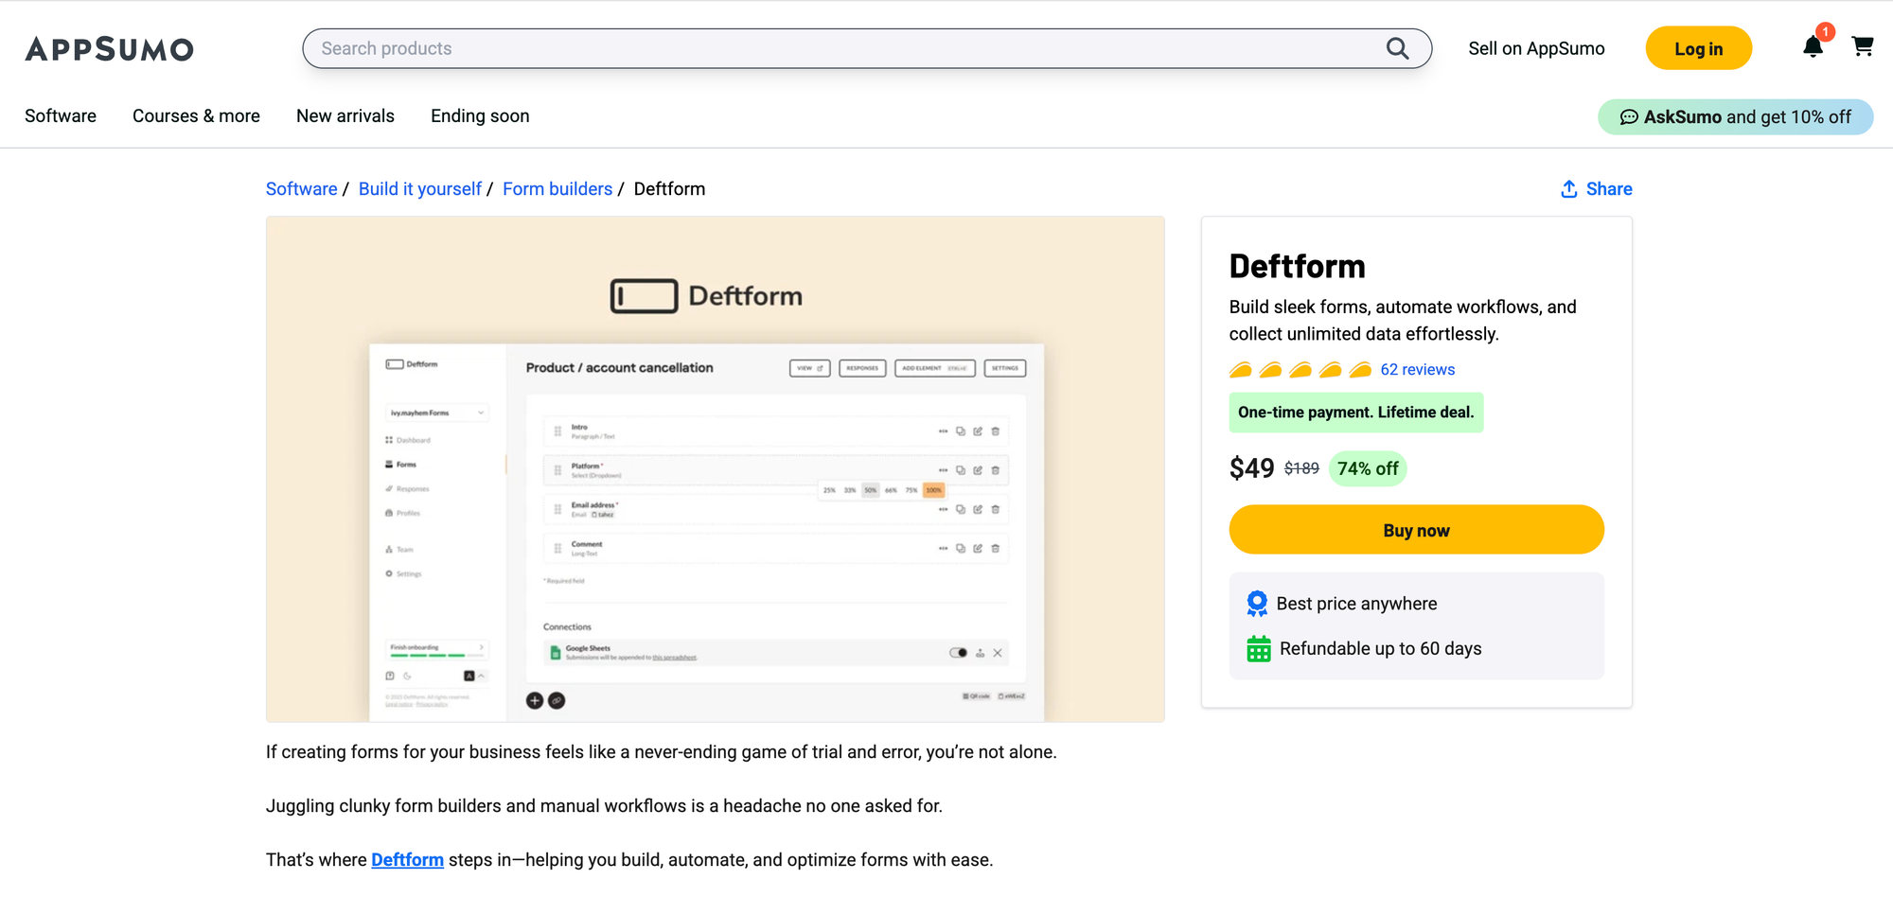The width and height of the screenshot is (1893, 897).
Task: Click the search magnifier icon
Action: tap(1397, 48)
